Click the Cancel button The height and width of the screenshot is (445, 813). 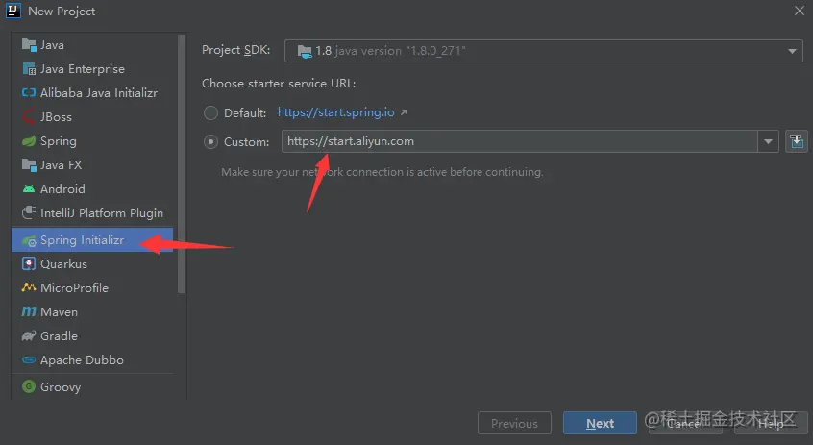[685, 423]
